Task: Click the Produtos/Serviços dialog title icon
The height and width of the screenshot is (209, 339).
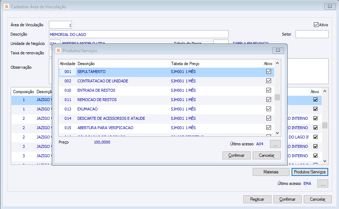Action: tap(58, 50)
